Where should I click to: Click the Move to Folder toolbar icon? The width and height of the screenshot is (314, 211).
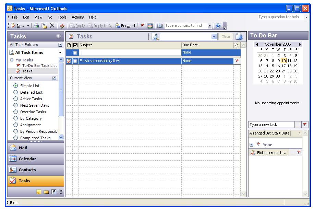coord(44,26)
